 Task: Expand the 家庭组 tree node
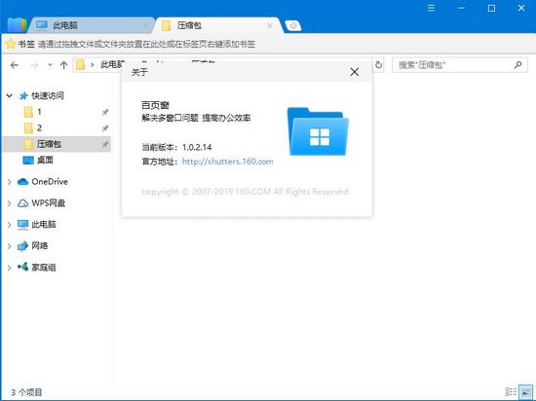[x=9, y=268]
